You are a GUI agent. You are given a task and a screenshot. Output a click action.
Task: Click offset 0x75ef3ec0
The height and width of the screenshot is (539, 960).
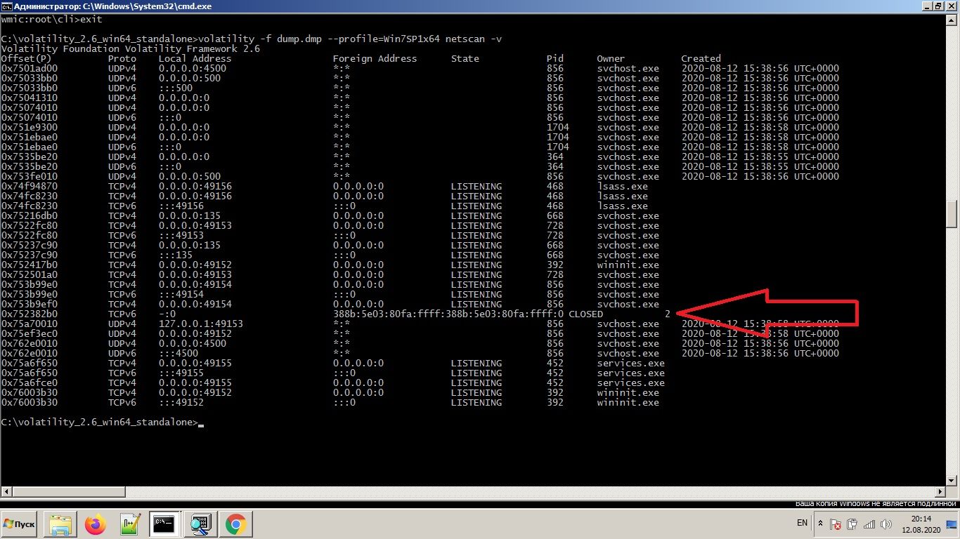point(30,333)
